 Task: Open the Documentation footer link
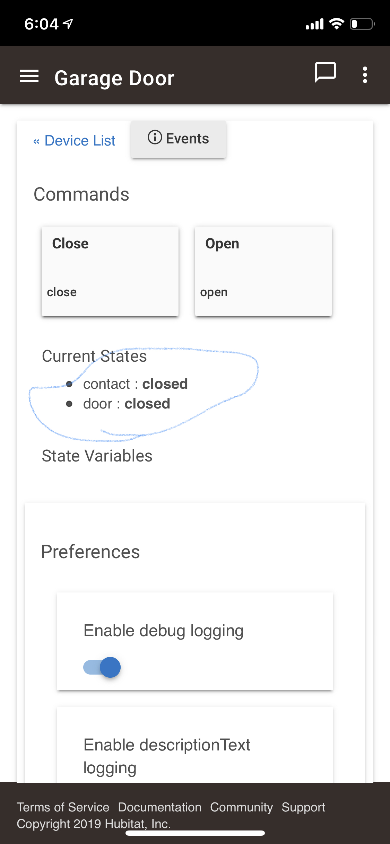click(160, 807)
